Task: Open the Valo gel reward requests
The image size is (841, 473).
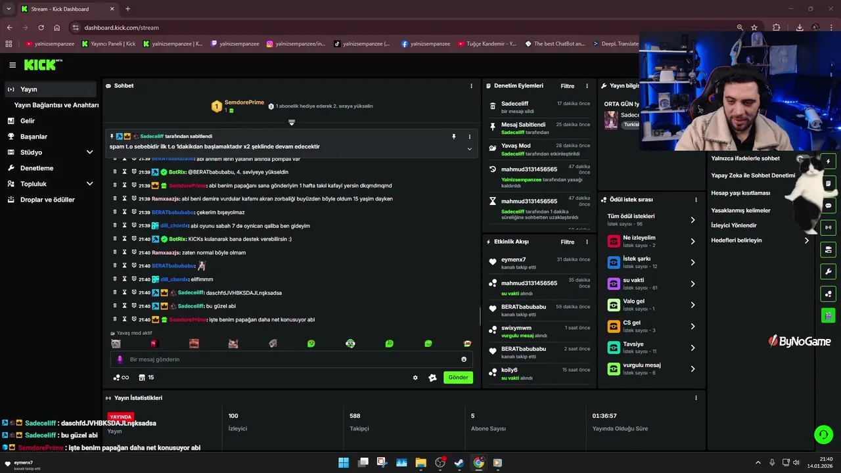Action: pos(651,305)
